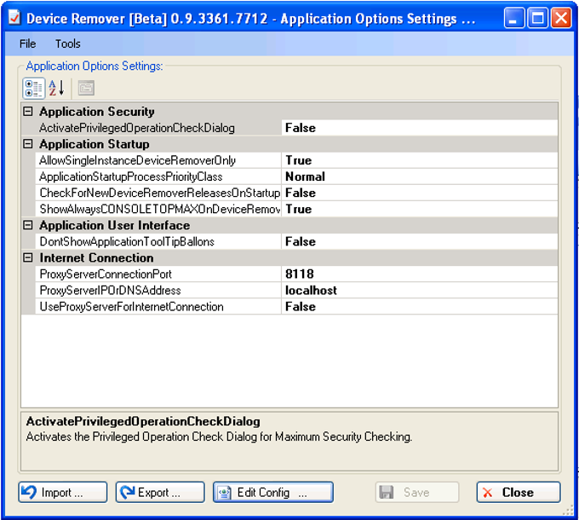Click the Export ... button
This screenshot has height=520, width=579.
(160, 492)
